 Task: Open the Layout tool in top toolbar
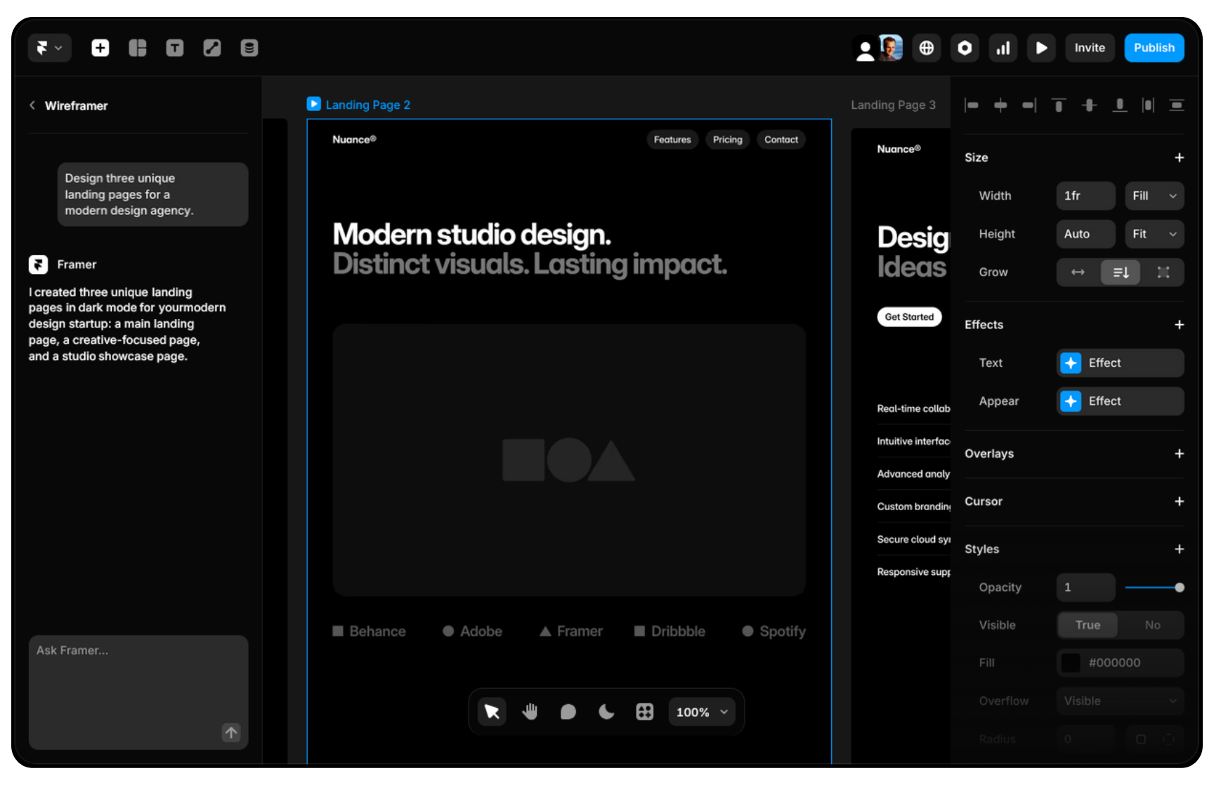tap(137, 47)
